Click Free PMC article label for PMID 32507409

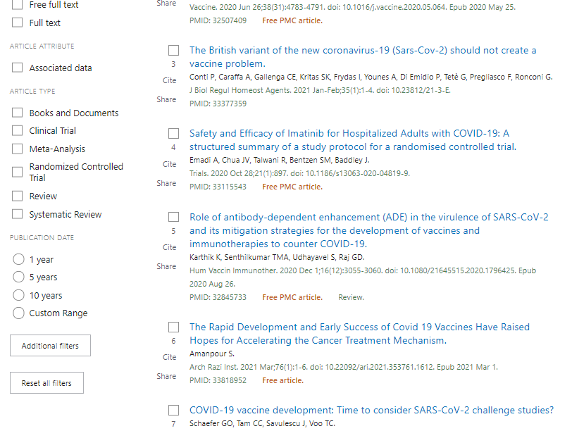tap(292, 21)
